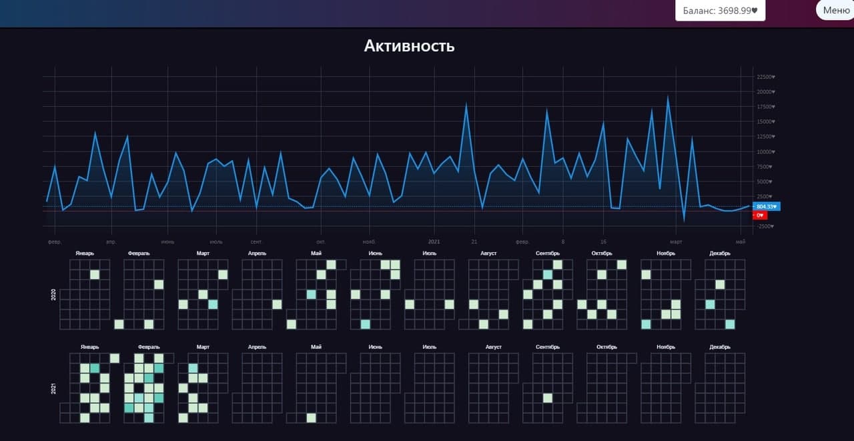
Task: Open the Меню button
Action: click(x=835, y=10)
